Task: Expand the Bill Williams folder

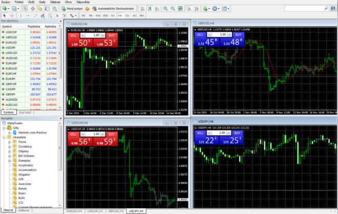Action: 10,156
